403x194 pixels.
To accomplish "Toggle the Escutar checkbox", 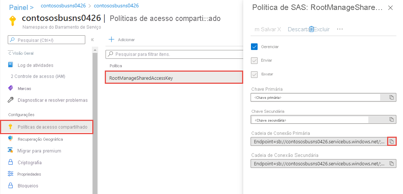I will [x=254, y=74].
